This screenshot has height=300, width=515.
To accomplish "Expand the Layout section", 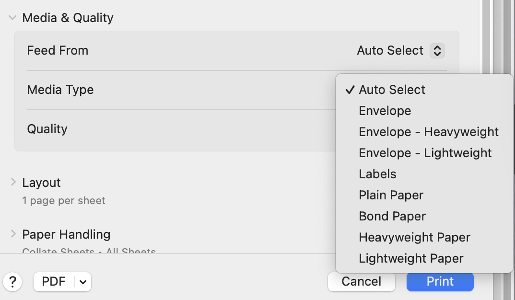I will (13, 183).
